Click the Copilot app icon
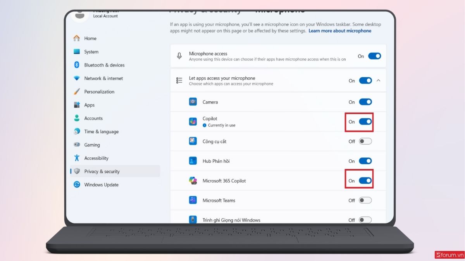The image size is (465, 261). 193,122
